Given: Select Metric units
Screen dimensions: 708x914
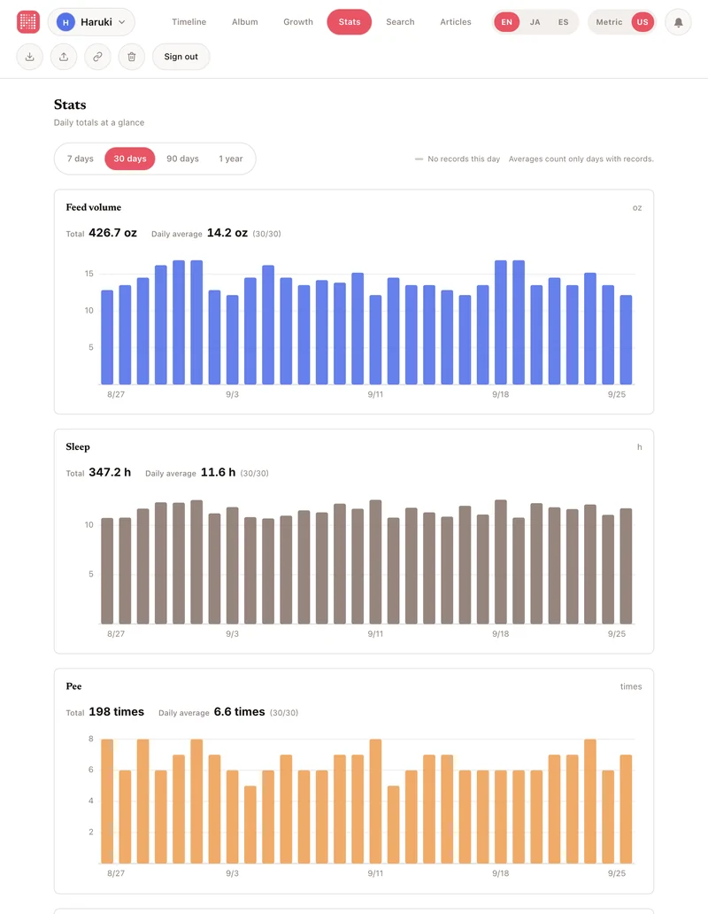Looking at the screenshot, I should pos(609,22).
